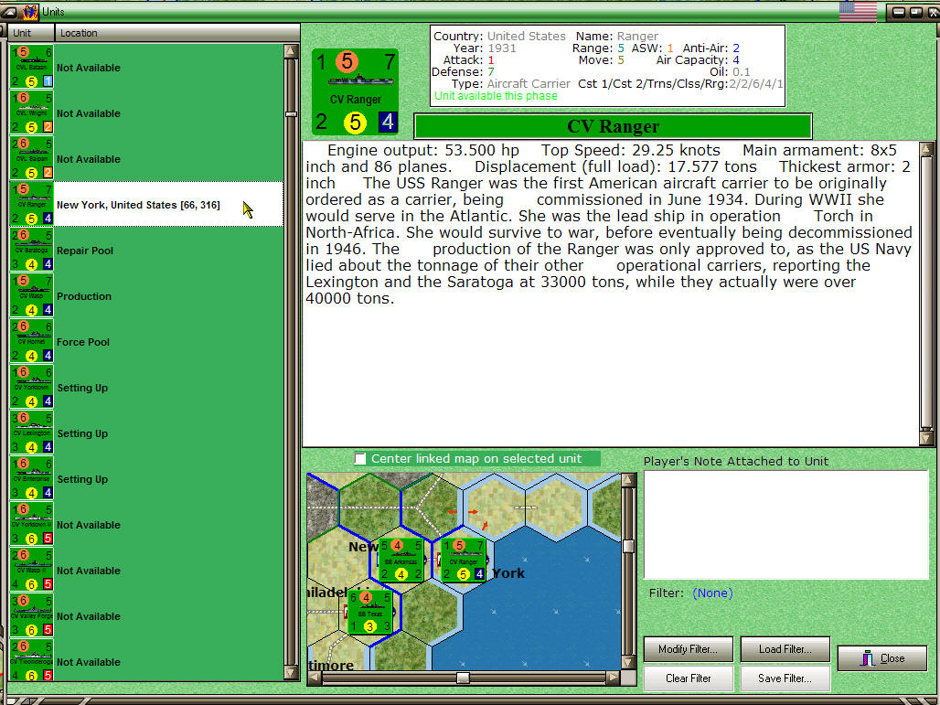The height and width of the screenshot is (705, 940).
Task: Click the United States flag icon
Action: tap(858, 11)
